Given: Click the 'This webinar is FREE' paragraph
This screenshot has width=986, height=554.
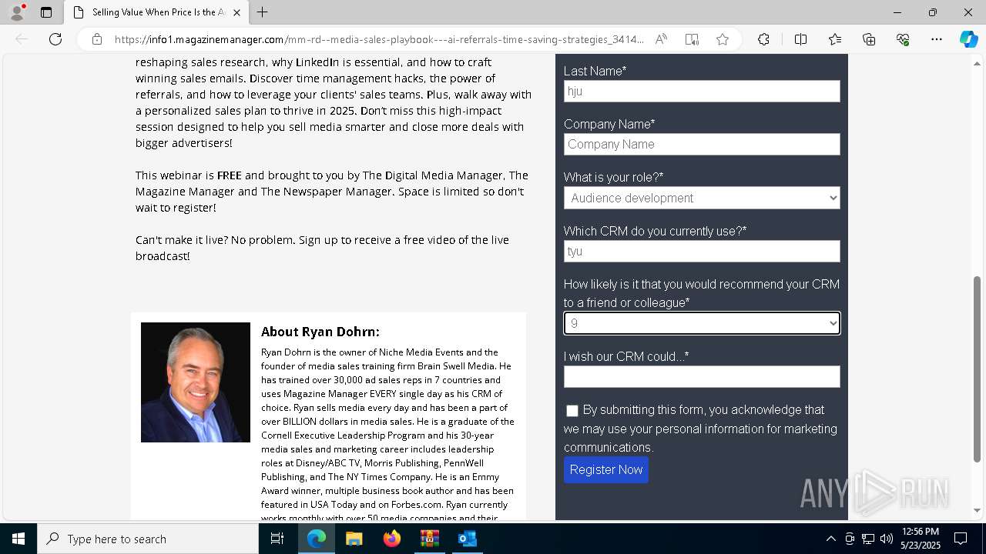Looking at the screenshot, I should click(332, 192).
